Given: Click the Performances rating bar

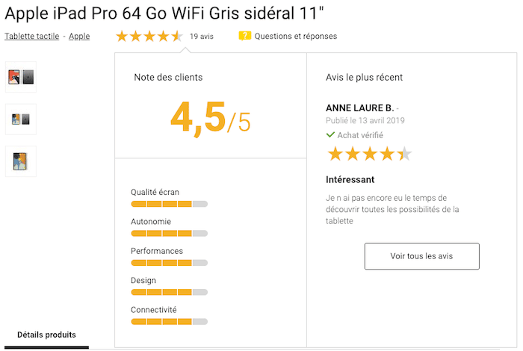Looking at the screenshot, I should tap(169, 263).
